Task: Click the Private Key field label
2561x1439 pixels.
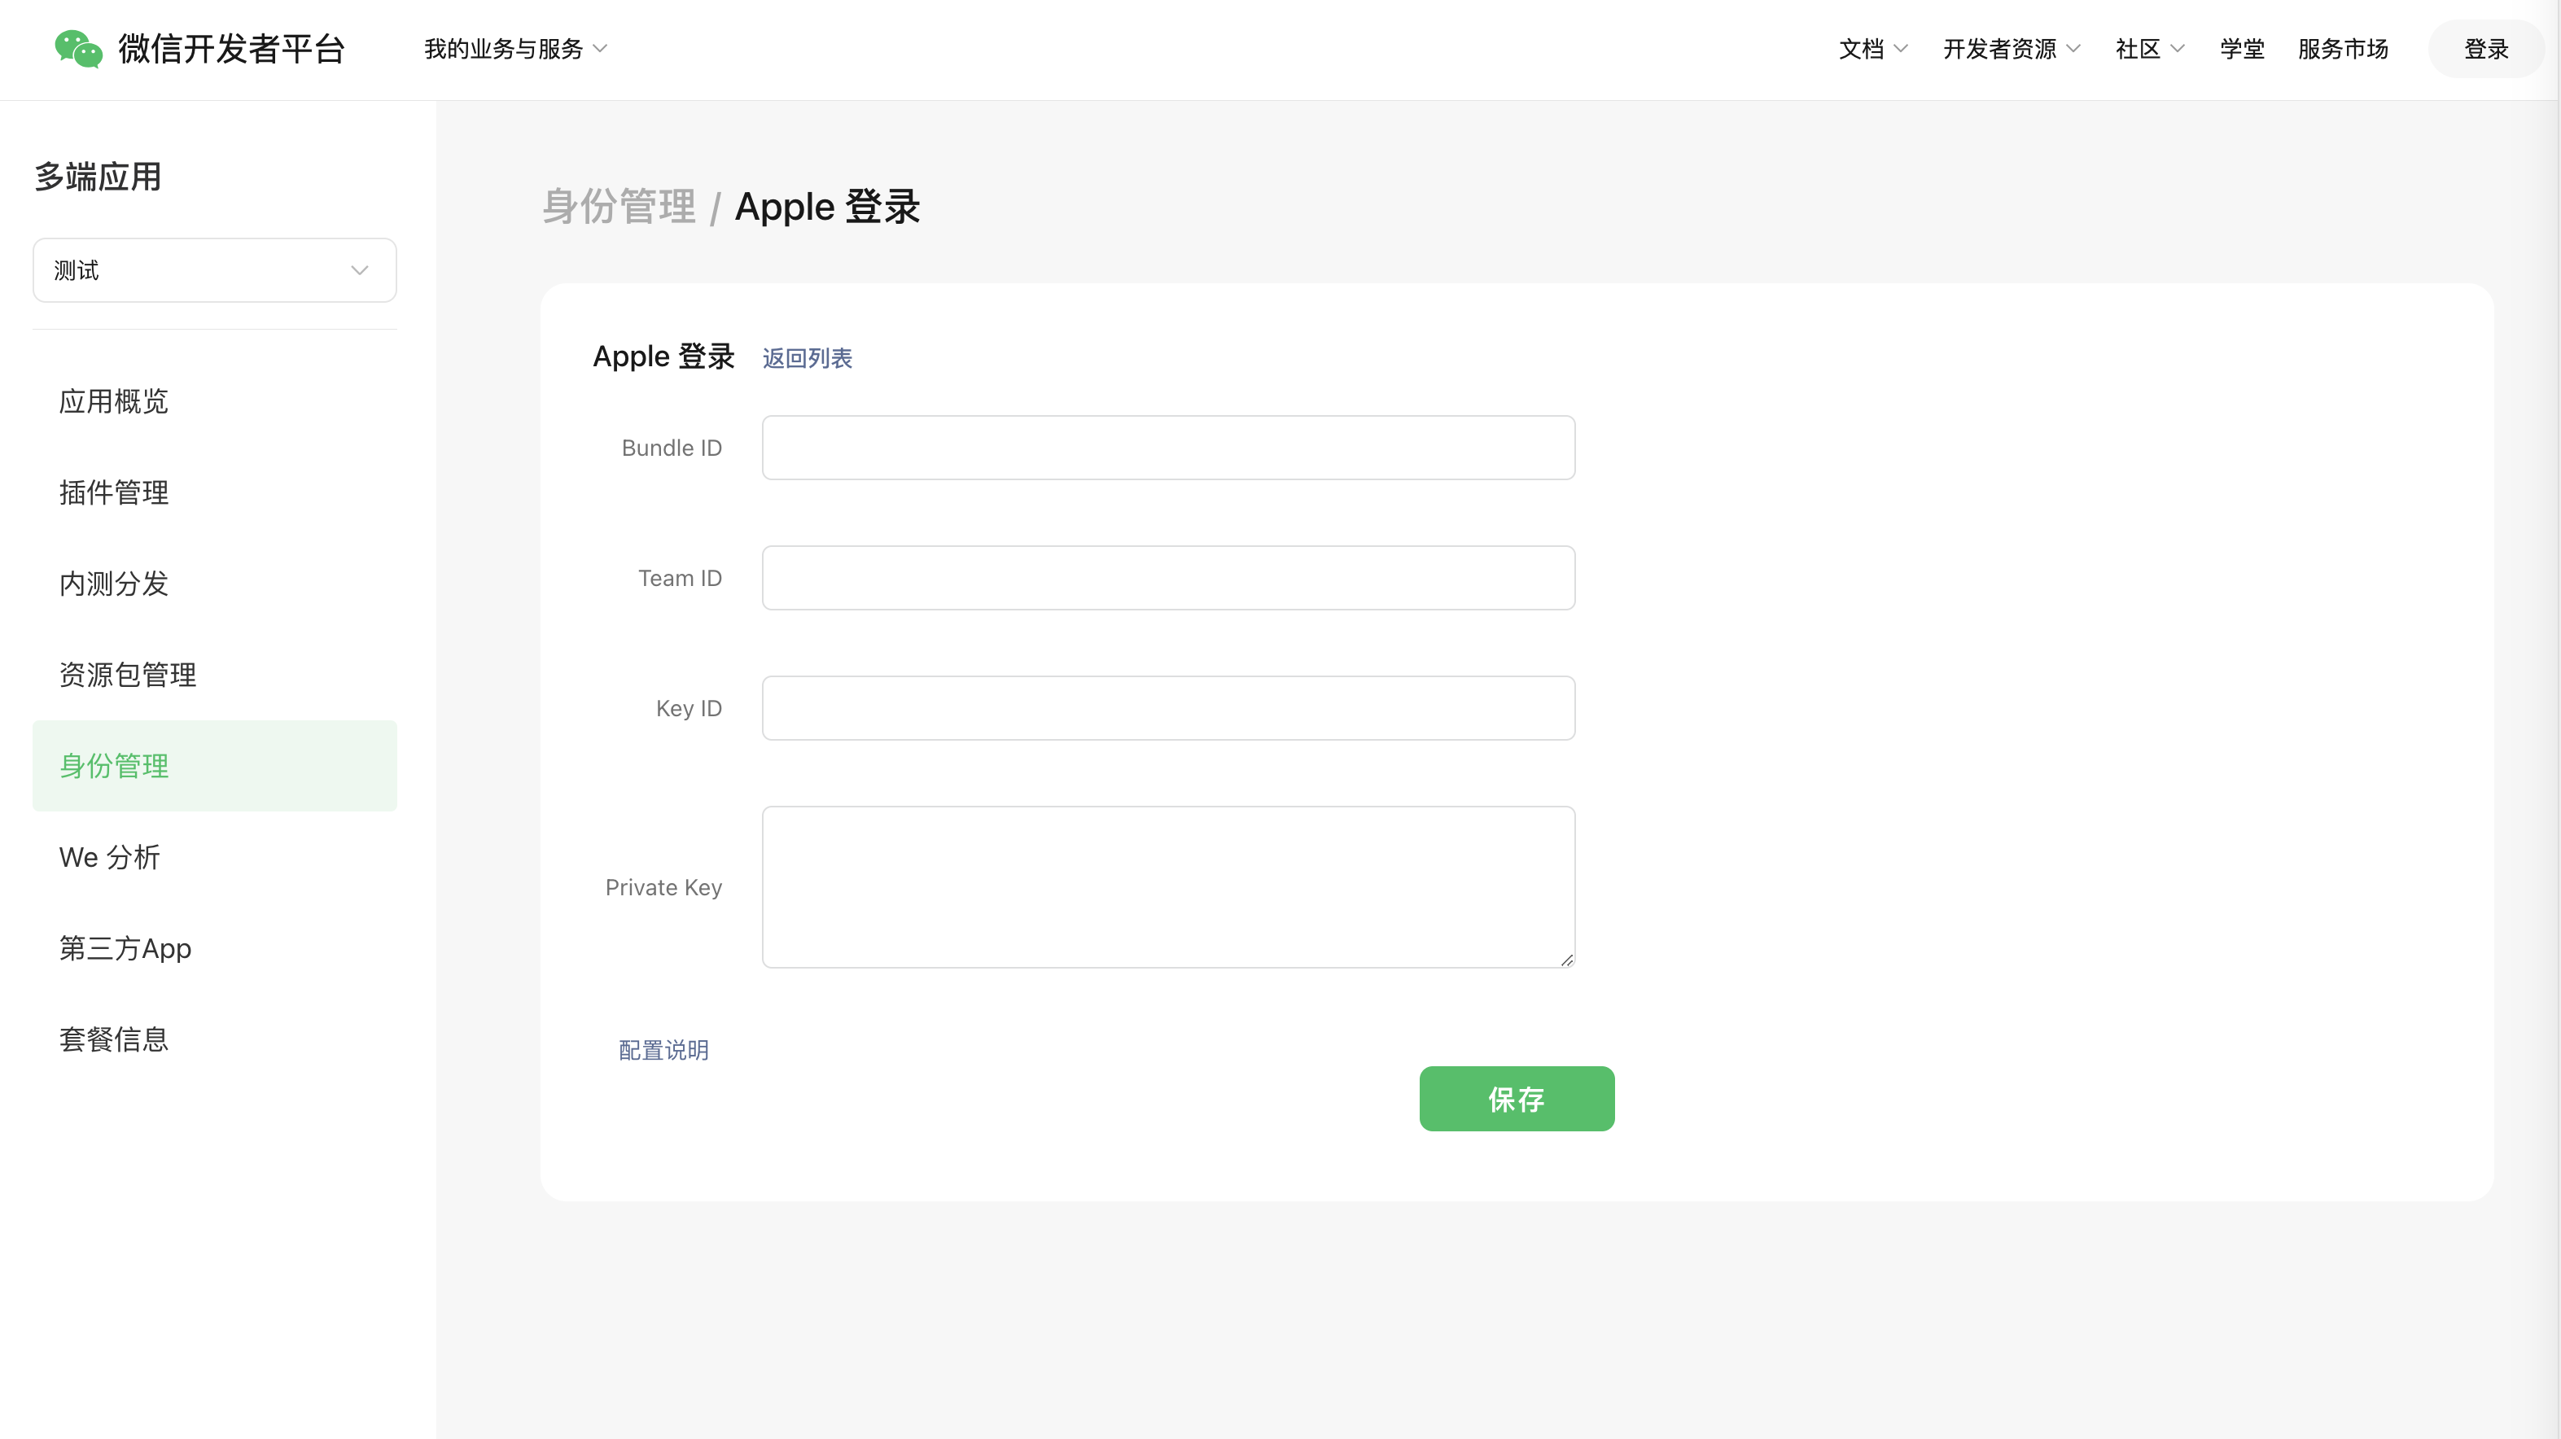Action: coord(663,887)
